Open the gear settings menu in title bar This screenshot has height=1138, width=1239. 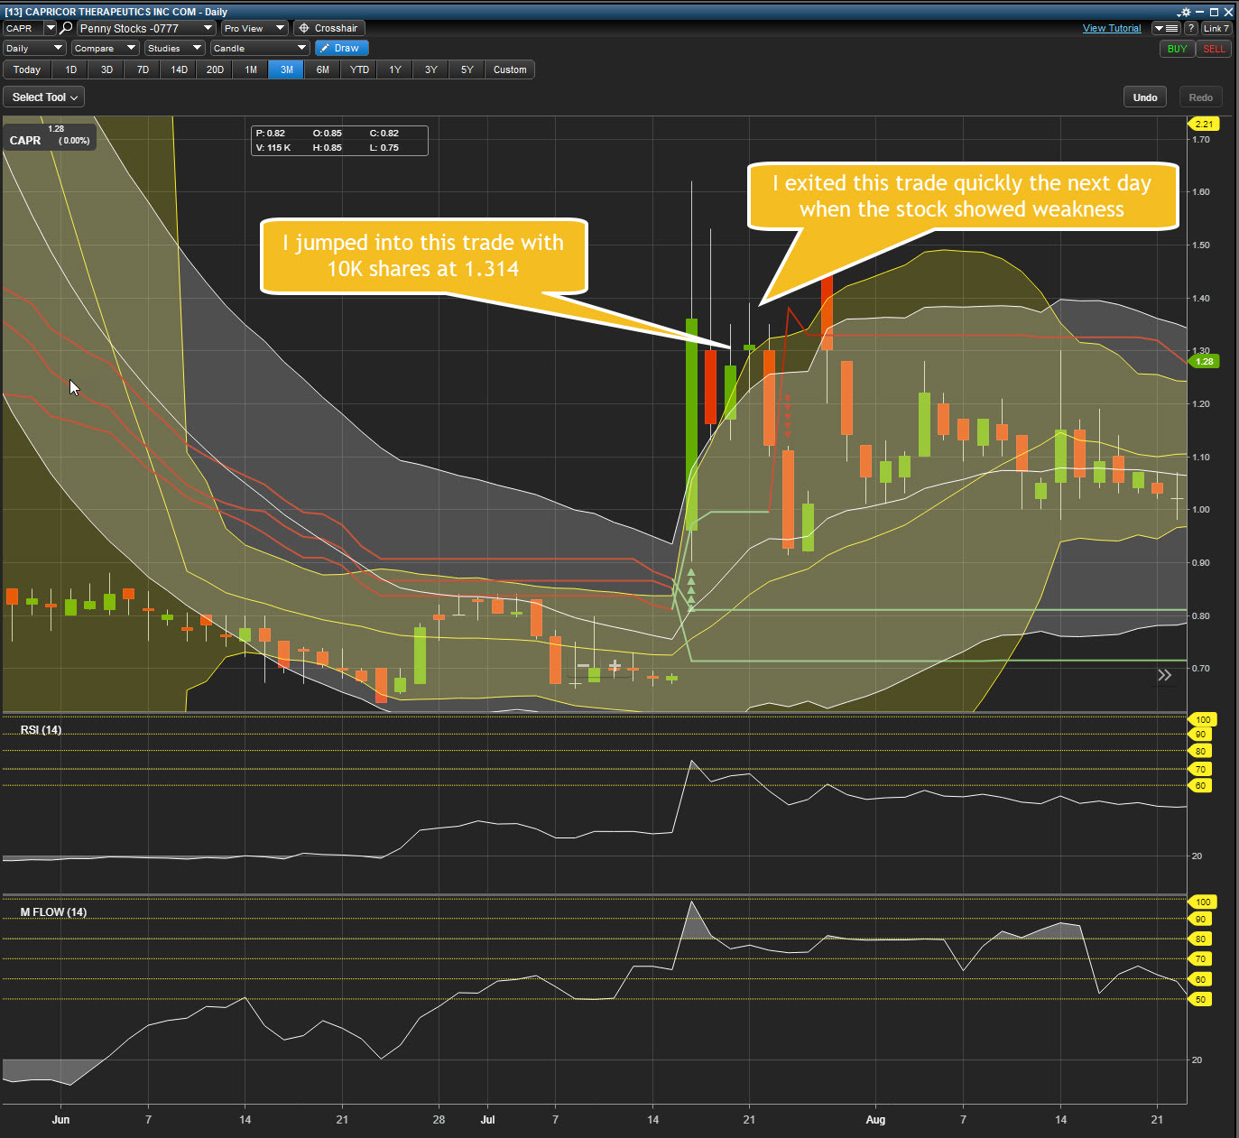pyautogui.click(x=1184, y=12)
